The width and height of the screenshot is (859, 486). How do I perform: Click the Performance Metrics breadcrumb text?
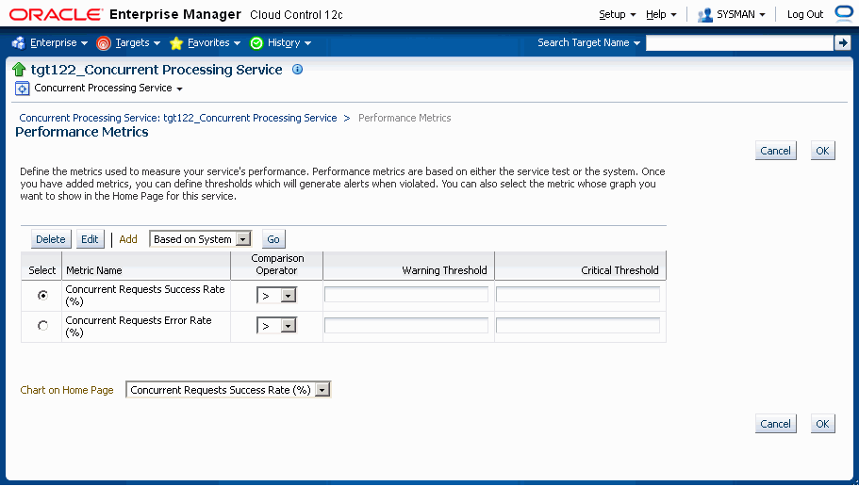click(405, 119)
